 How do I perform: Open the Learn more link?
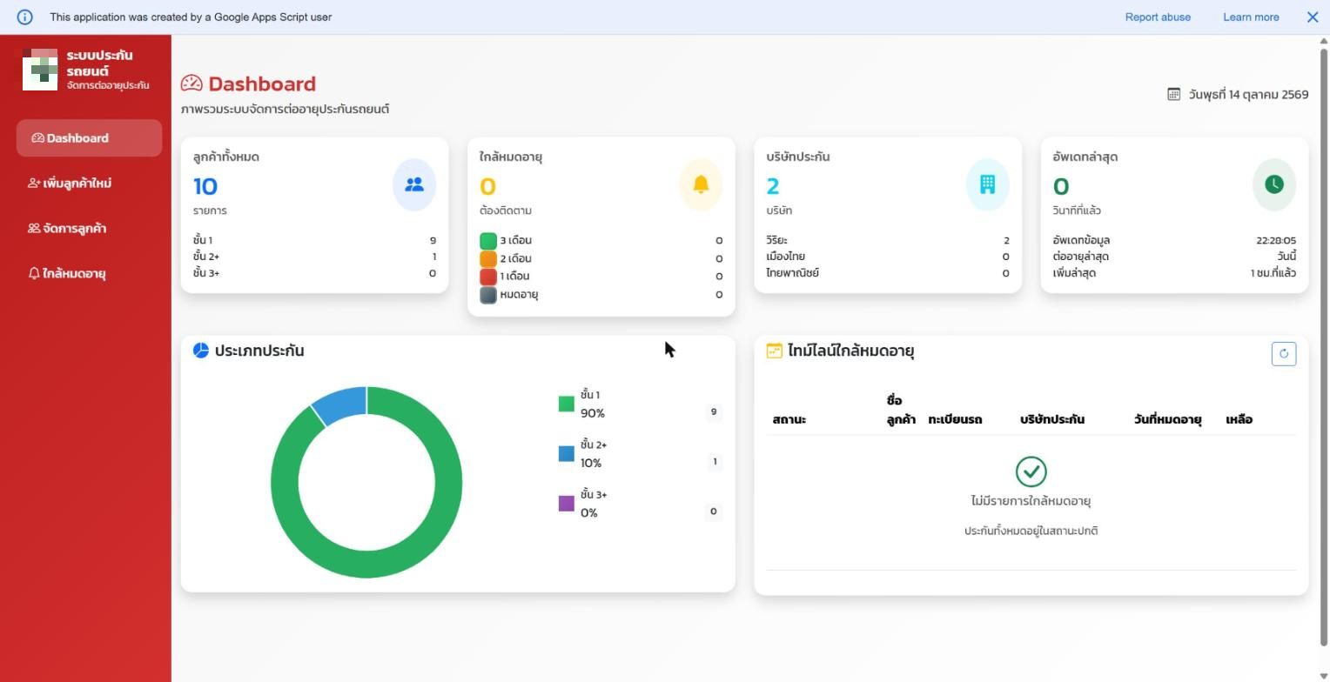tap(1251, 17)
